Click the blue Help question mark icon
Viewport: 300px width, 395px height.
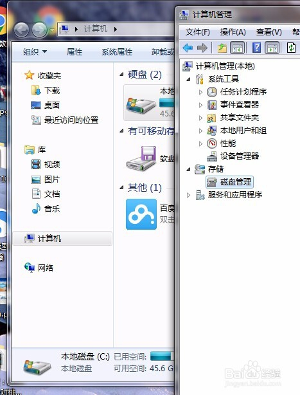(256, 48)
